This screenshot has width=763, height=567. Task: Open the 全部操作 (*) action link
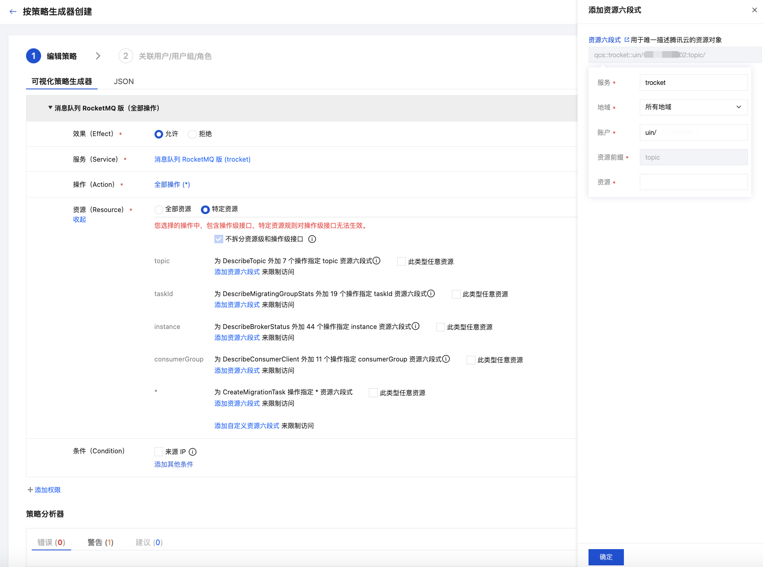click(x=172, y=184)
